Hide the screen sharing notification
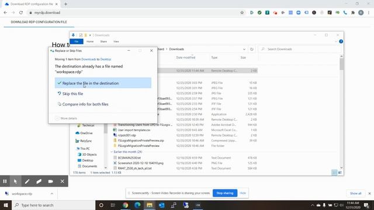The image size is (374, 210). [x=243, y=193]
